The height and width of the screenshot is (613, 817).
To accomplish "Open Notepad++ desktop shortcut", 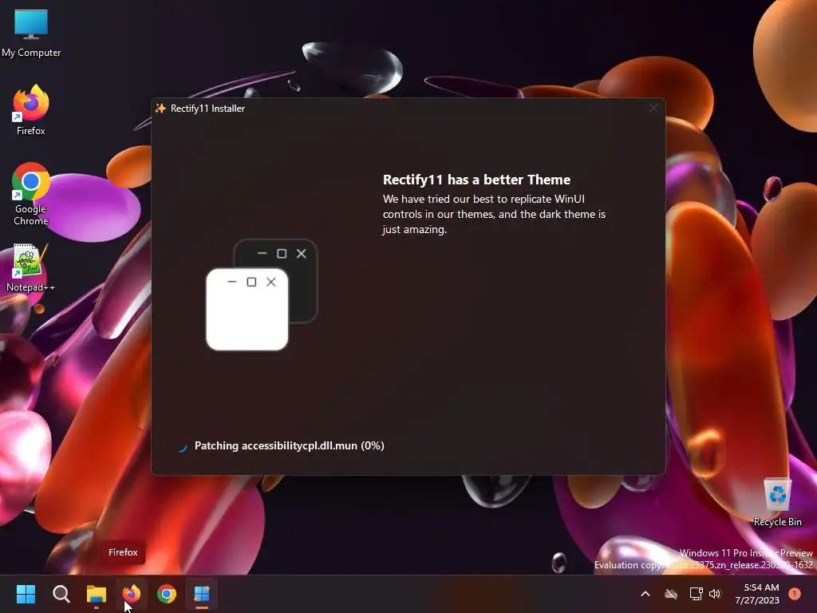I will (30, 267).
